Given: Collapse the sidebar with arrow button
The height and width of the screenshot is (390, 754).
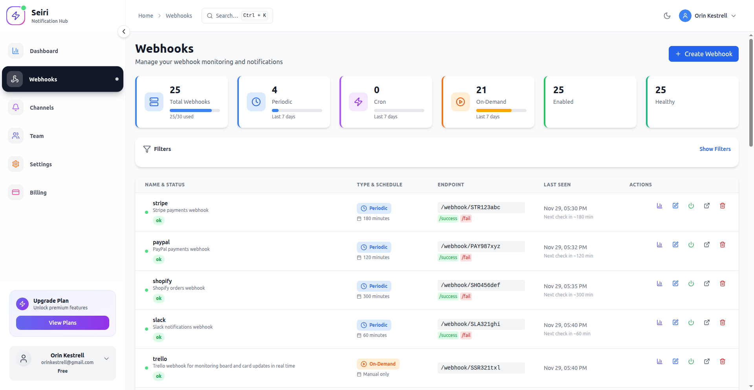Looking at the screenshot, I should [x=124, y=31].
